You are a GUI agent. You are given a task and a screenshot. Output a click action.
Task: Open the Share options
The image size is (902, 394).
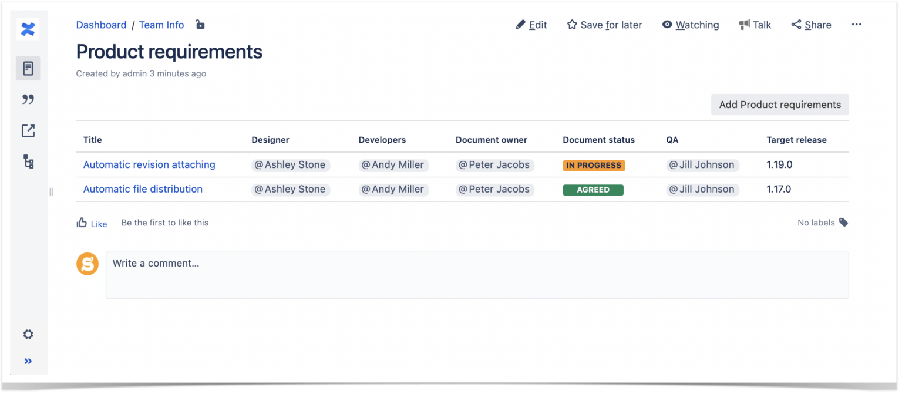click(811, 25)
